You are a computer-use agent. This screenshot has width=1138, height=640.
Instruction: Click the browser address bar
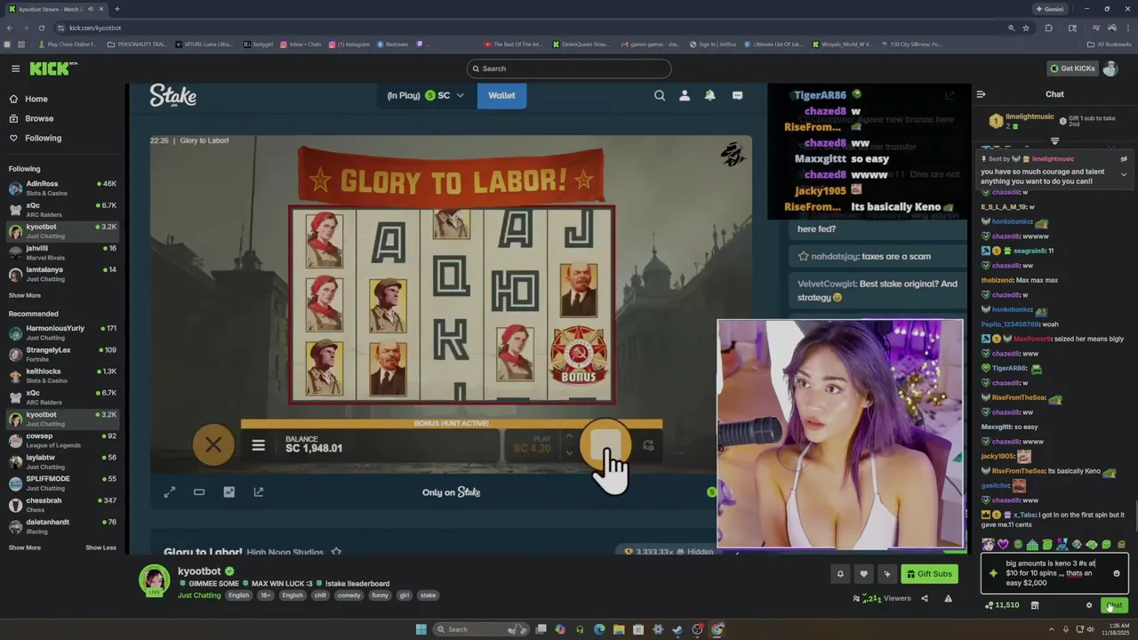pos(533,28)
